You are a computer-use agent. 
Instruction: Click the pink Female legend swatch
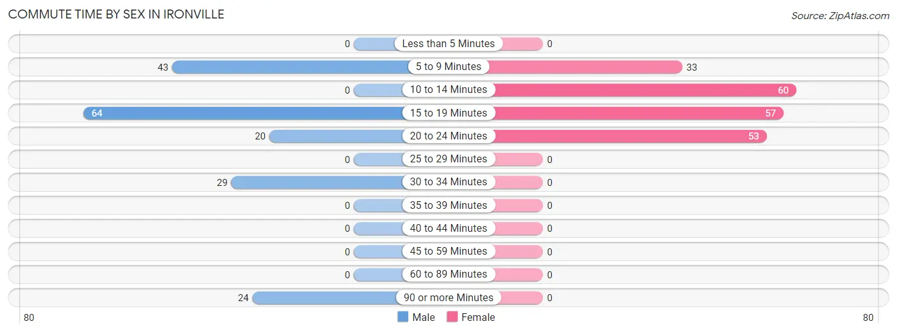[452, 317]
